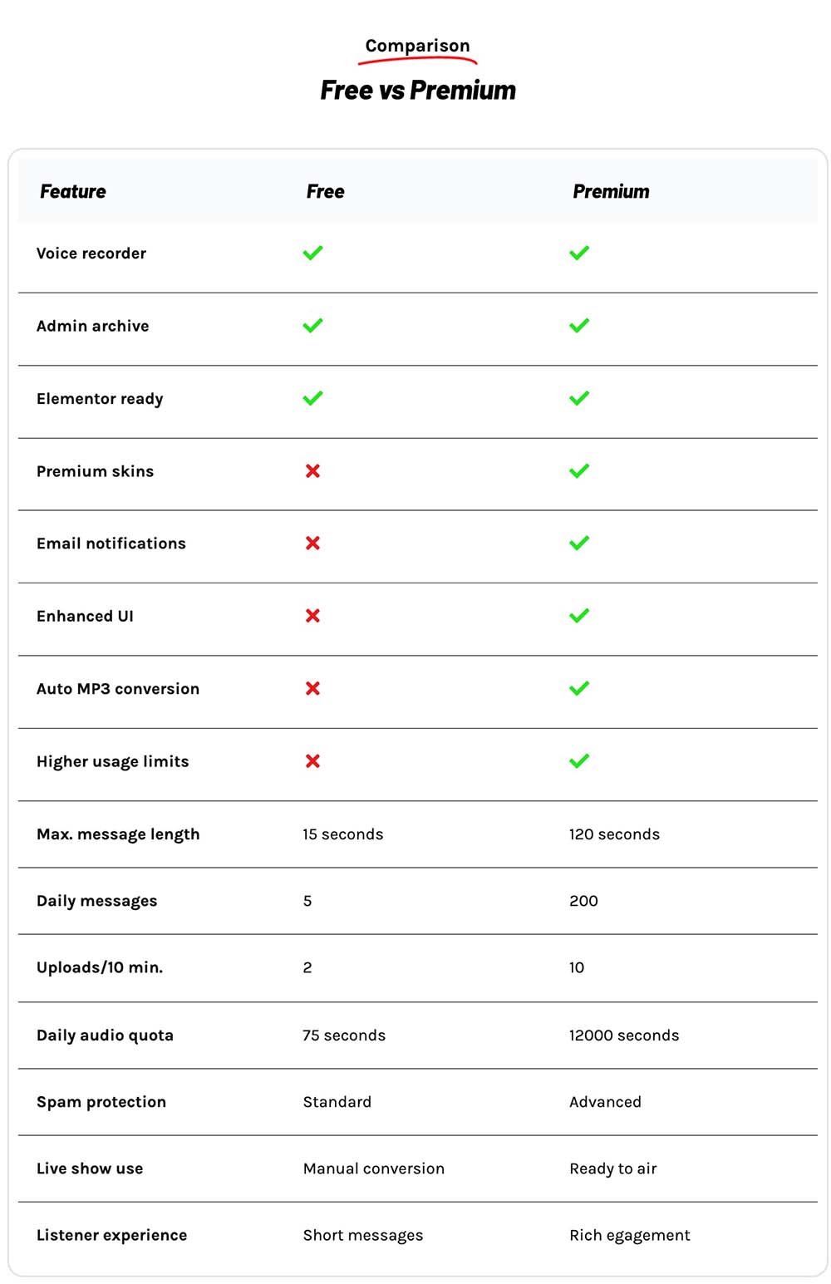The image size is (831, 1284).
Task: Click the Premium checkmark for Enhanced UI
Action: click(579, 616)
